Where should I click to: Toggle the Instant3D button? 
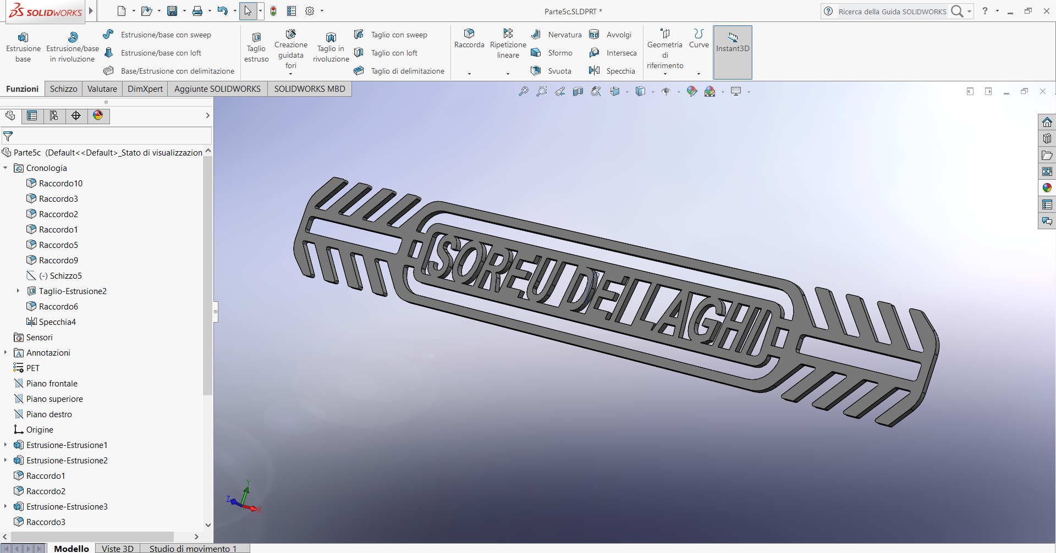coord(733,52)
